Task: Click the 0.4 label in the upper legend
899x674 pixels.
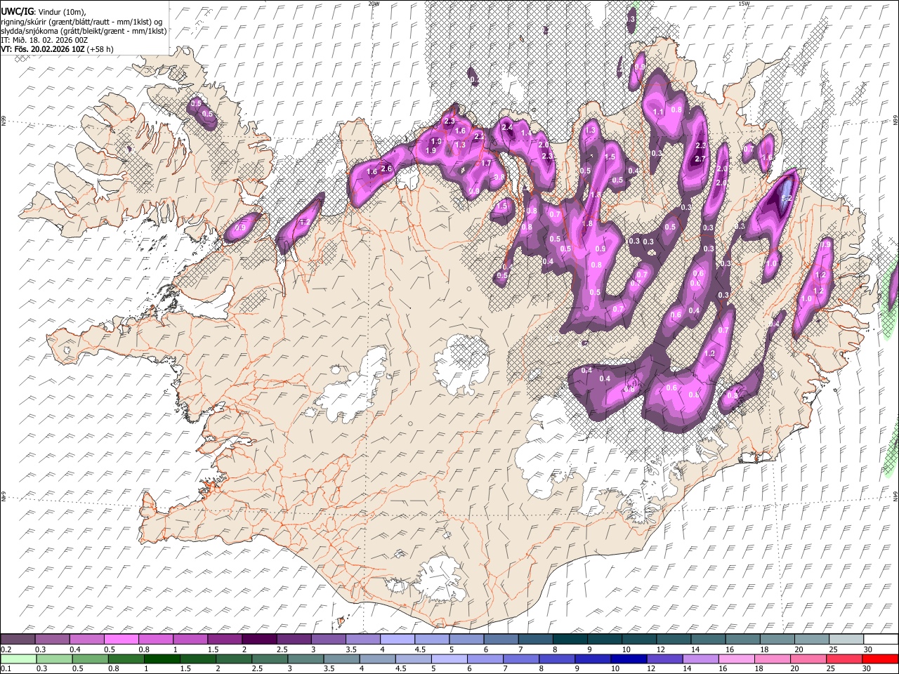Action: 75,649
